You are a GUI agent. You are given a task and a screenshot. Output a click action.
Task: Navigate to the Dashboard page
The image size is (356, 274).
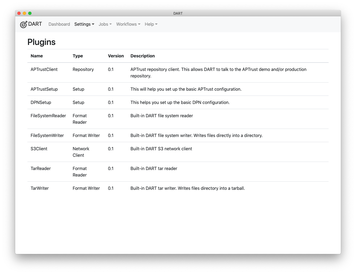[59, 24]
